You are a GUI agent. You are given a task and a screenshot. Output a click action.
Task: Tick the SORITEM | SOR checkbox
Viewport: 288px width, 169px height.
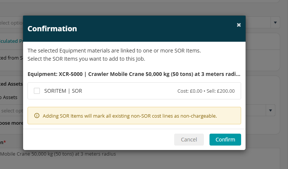coord(37,91)
